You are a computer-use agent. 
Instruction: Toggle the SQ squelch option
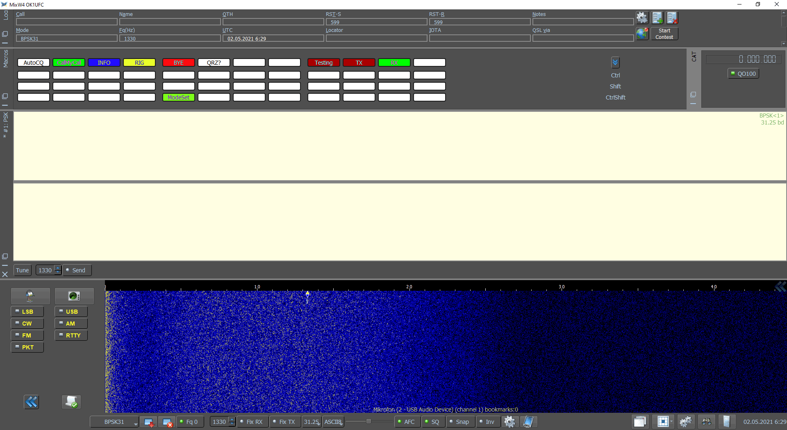432,422
